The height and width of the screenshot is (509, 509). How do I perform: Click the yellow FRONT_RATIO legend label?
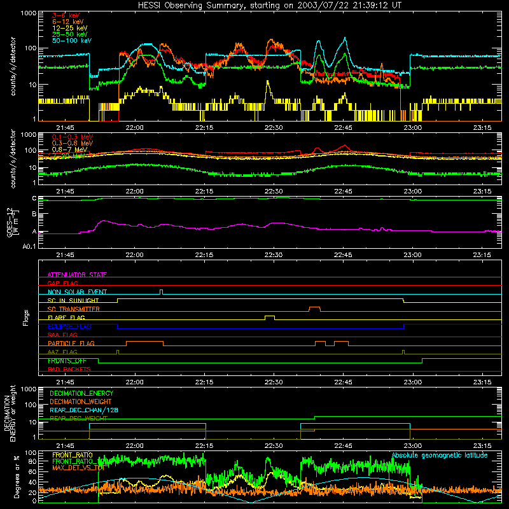coord(73,455)
